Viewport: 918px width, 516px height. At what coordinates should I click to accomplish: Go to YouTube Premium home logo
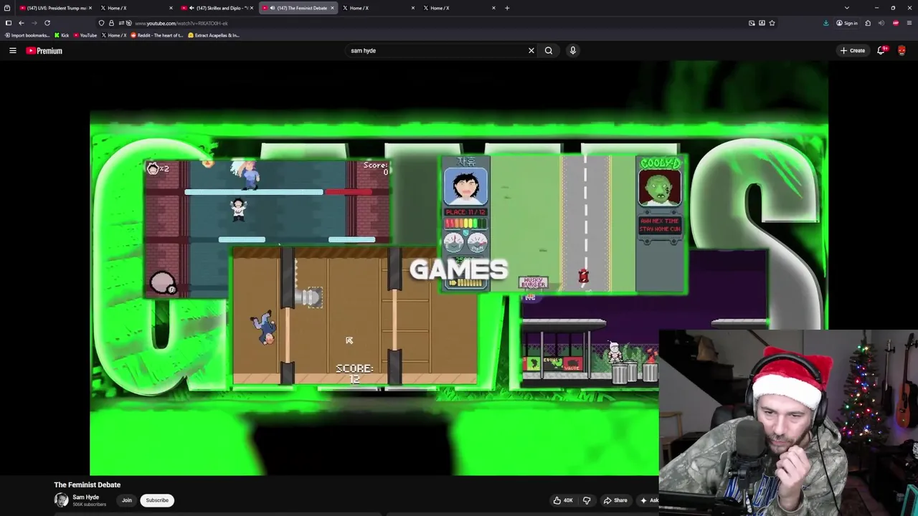(44, 51)
